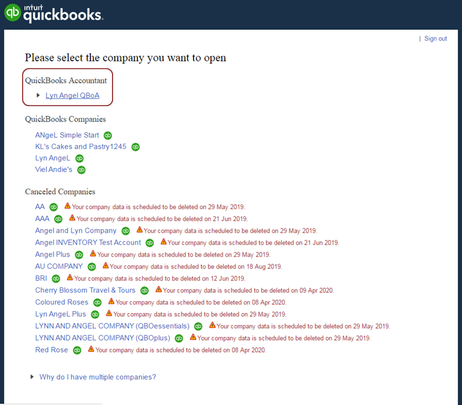This screenshot has width=462, height=405.
Task: Open the Red Rose company link
Action: coord(52,350)
